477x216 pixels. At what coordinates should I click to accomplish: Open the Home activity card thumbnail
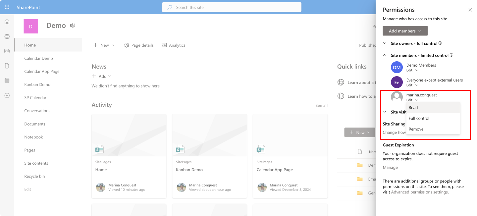(129, 135)
